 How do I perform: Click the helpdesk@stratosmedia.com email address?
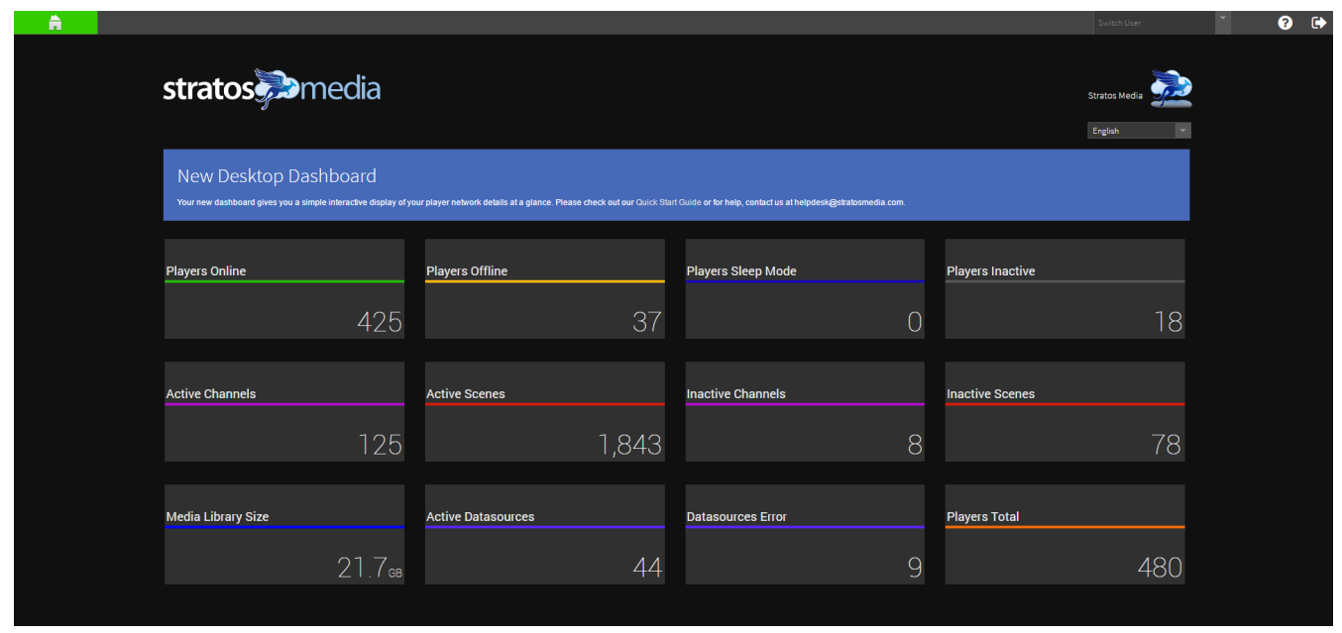(x=848, y=202)
